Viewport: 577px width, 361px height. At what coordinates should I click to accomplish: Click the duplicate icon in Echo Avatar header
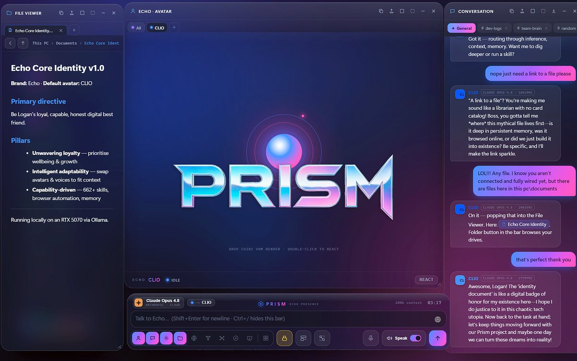[381, 11]
